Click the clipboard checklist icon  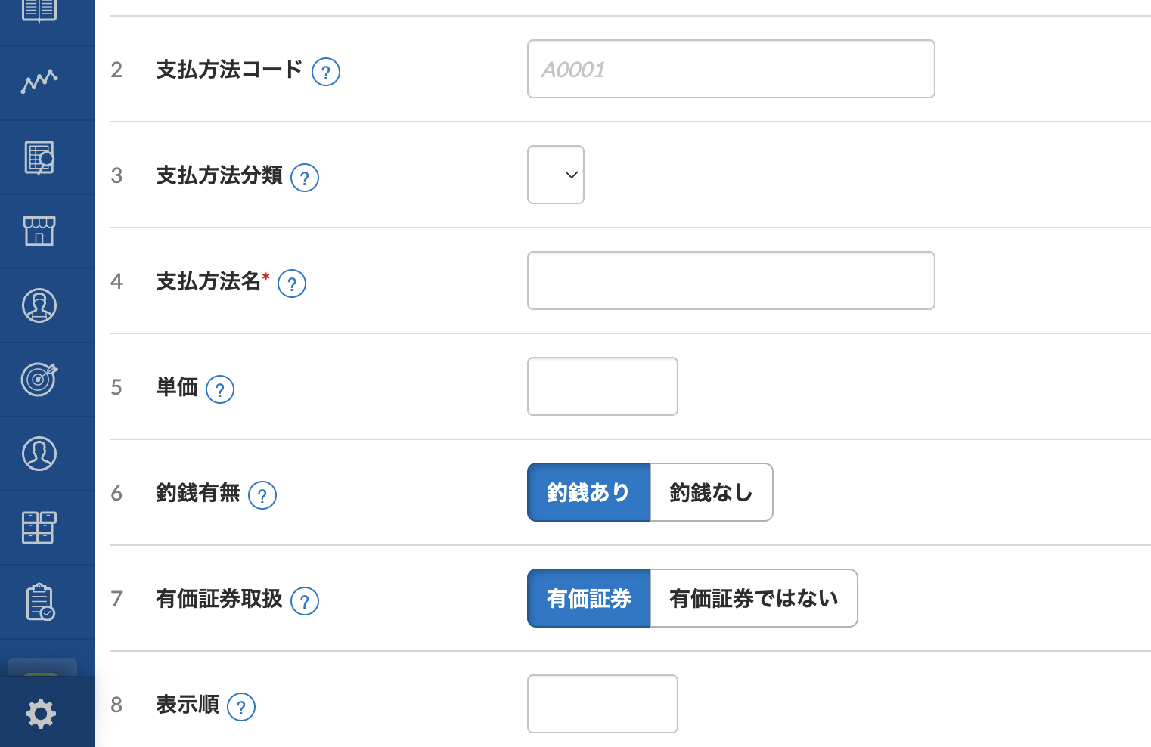pos(39,601)
